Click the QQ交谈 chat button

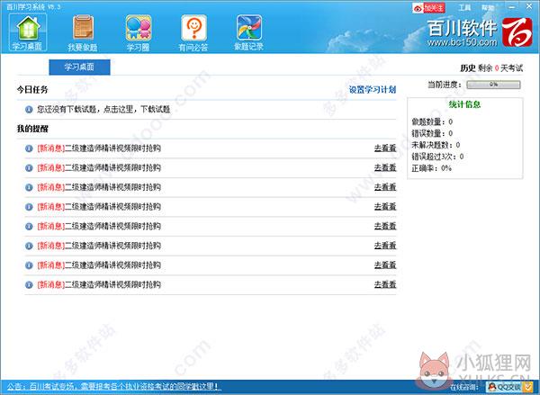click(x=504, y=387)
